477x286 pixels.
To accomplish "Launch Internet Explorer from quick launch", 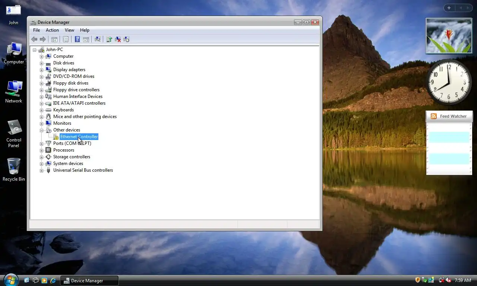I will click(53, 280).
